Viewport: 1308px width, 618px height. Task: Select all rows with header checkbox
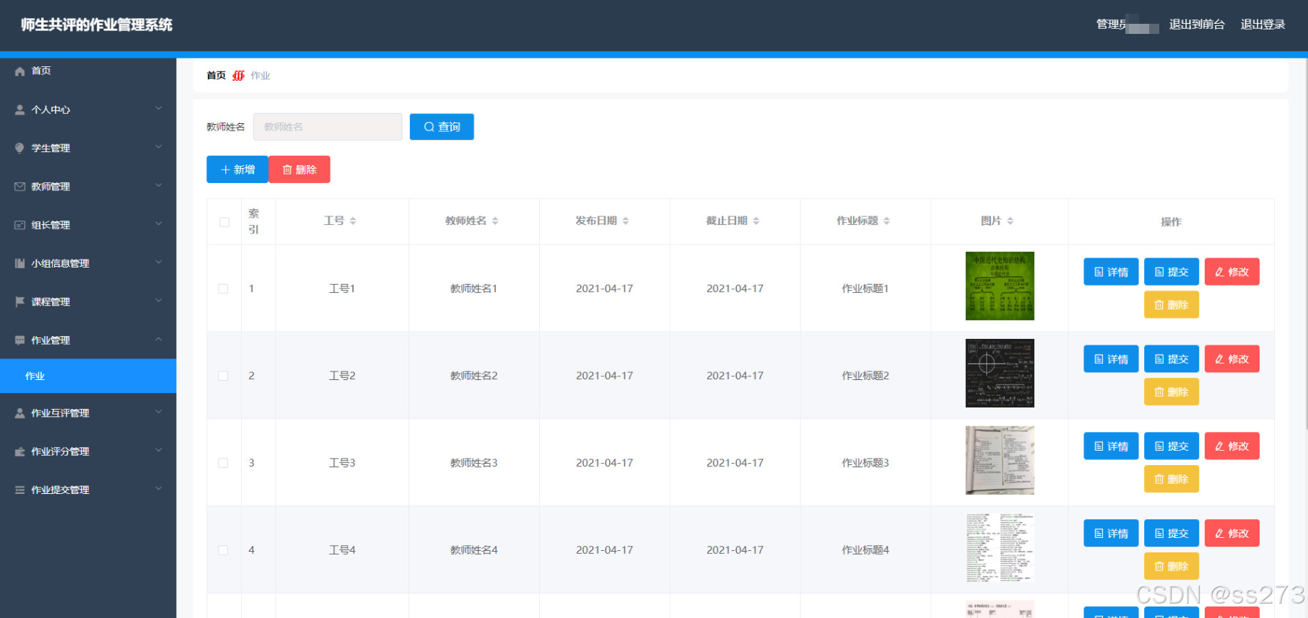(224, 222)
